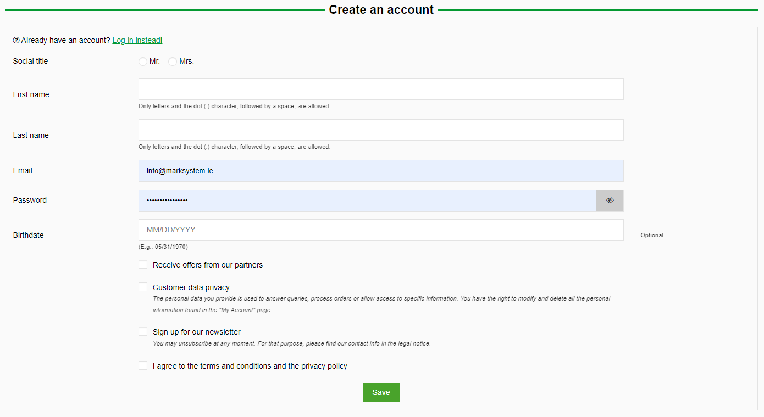Click the letters-only hint under Last name

(x=235, y=147)
